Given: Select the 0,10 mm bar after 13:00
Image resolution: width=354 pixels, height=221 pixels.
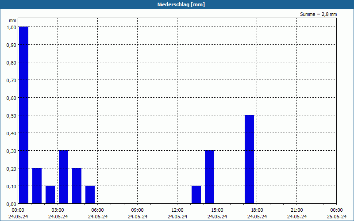Looking at the screenshot, I should coord(196,194).
